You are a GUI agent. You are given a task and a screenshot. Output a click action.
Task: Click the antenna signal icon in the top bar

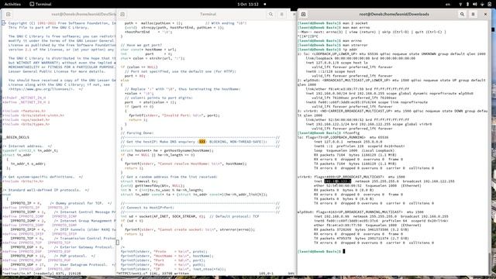point(460,4)
